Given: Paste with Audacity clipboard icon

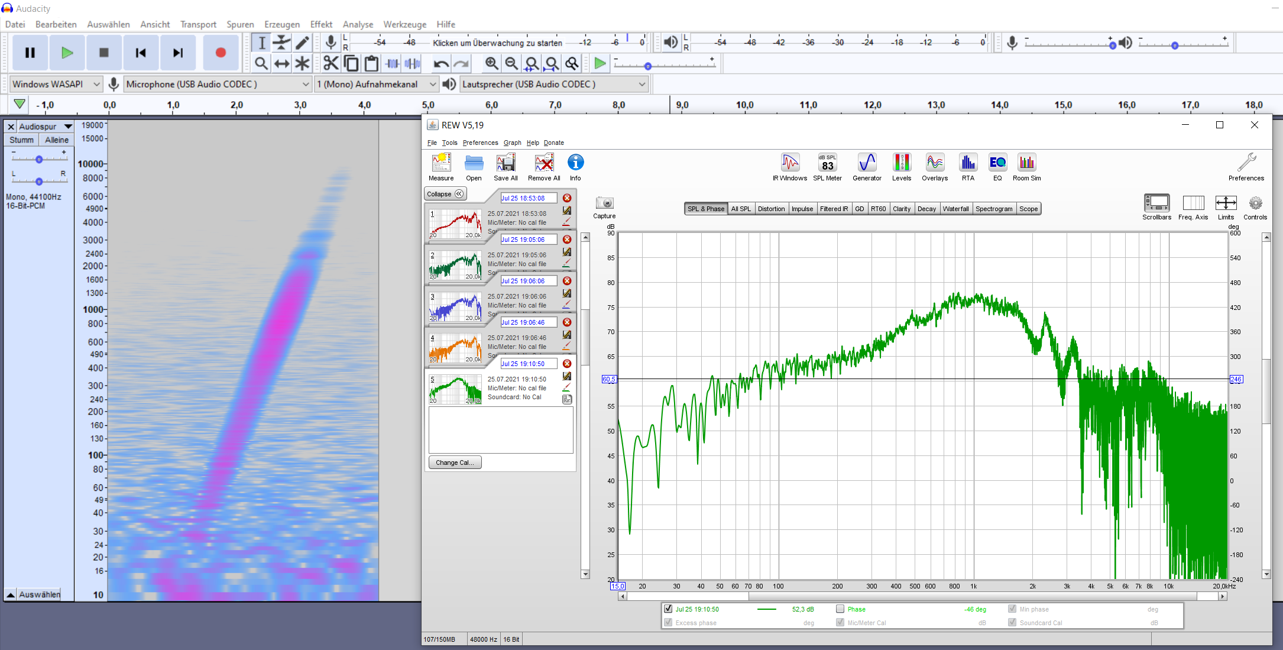Looking at the screenshot, I should pyautogui.click(x=371, y=63).
